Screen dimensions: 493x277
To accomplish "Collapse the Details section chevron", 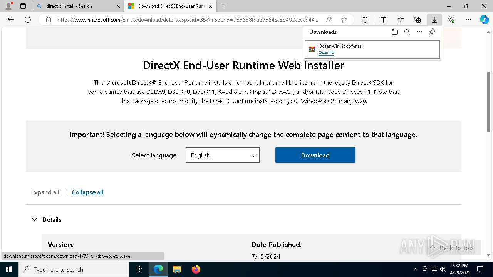I will click(x=34, y=219).
